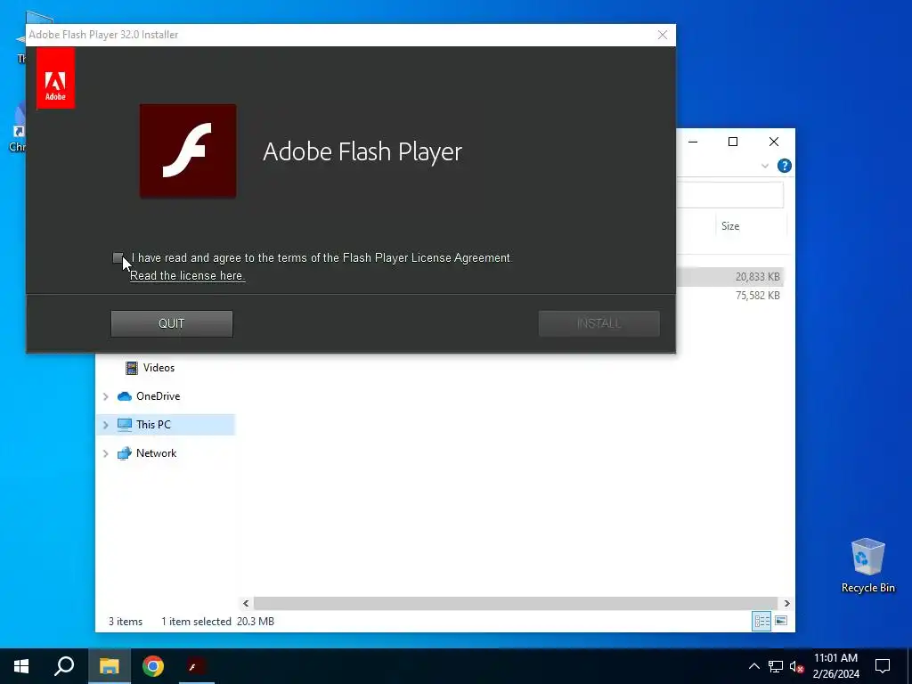
Task: Close the File Explorer window
Action: pyautogui.click(x=774, y=142)
